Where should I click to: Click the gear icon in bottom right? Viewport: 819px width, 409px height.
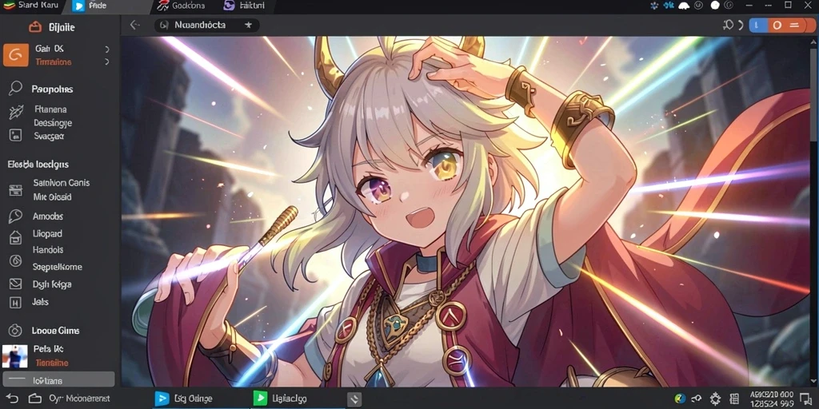pyautogui.click(x=715, y=399)
